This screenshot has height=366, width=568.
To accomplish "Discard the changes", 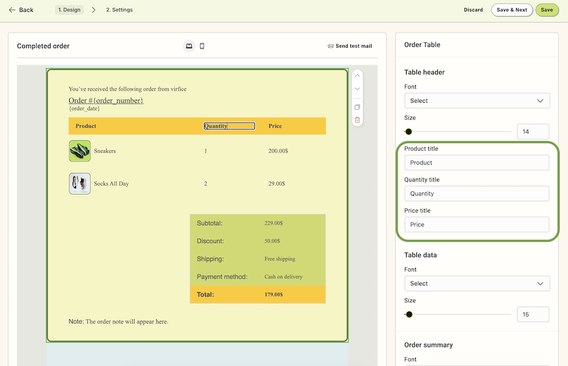I will pyautogui.click(x=473, y=10).
